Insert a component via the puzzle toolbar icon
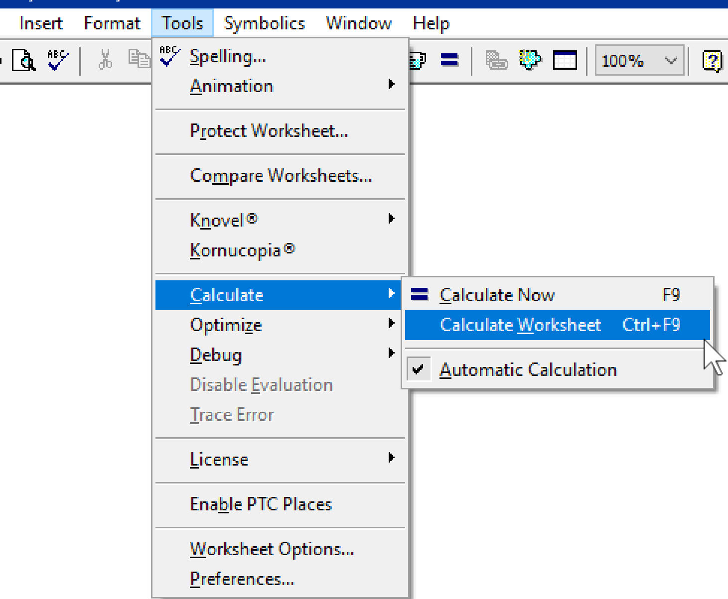This screenshot has width=728, height=599. click(530, 60)
